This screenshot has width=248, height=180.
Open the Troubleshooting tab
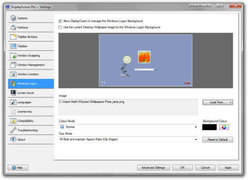[x=31, y=130]
